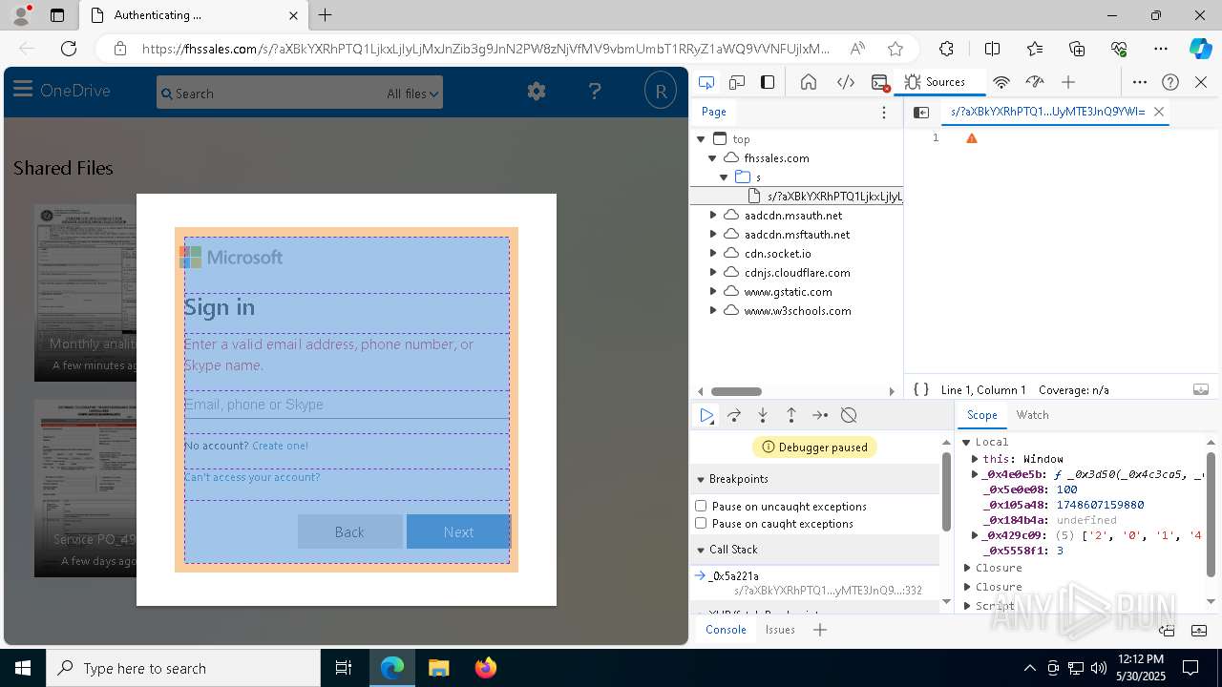Screen dimensions: 1222x687
Task: Open more options in the Page navigator
Action: pyautogui.click(x=884, y=112)
